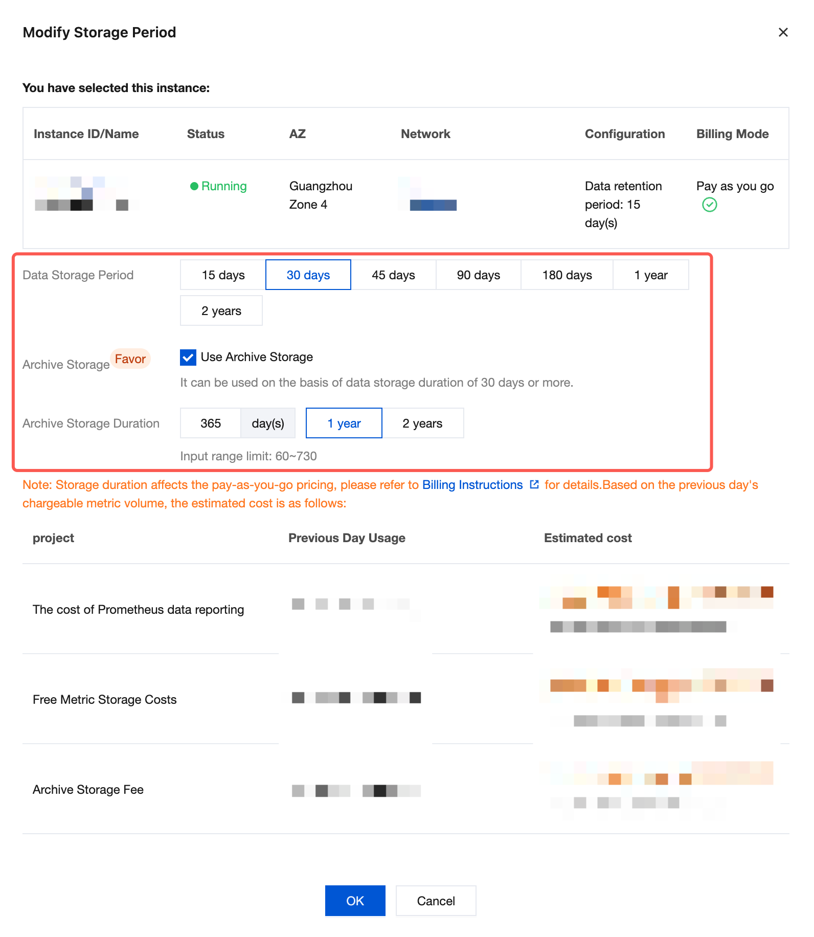Click the 'Data Storage Period' label
The width and height of the screenshot is (814, 937).
(x=78, y=275)
